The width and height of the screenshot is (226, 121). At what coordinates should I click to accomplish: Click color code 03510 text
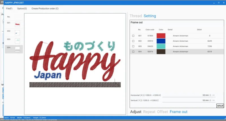[150, 41]
